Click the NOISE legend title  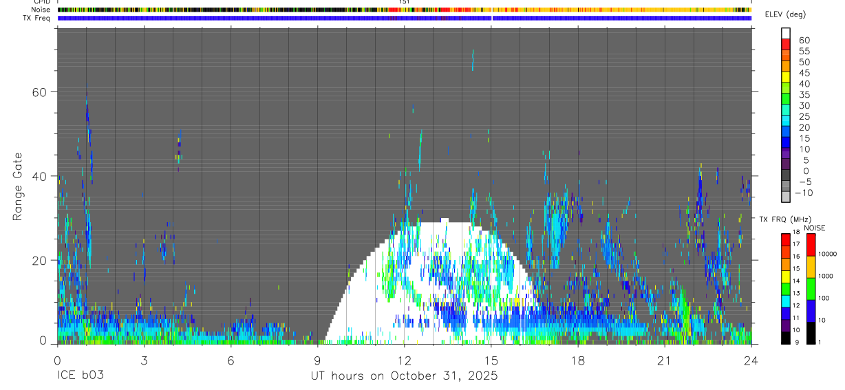(815, 228)
